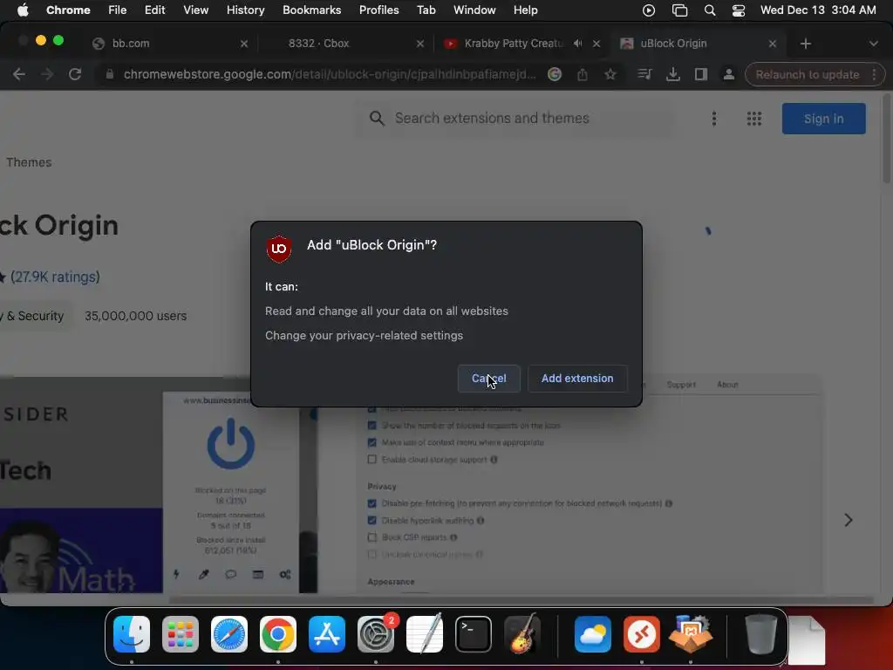Open the App Store from the Dock
The height and width of the screenshot is (670, 893).
pyautogui.click(x=327, y=634)
